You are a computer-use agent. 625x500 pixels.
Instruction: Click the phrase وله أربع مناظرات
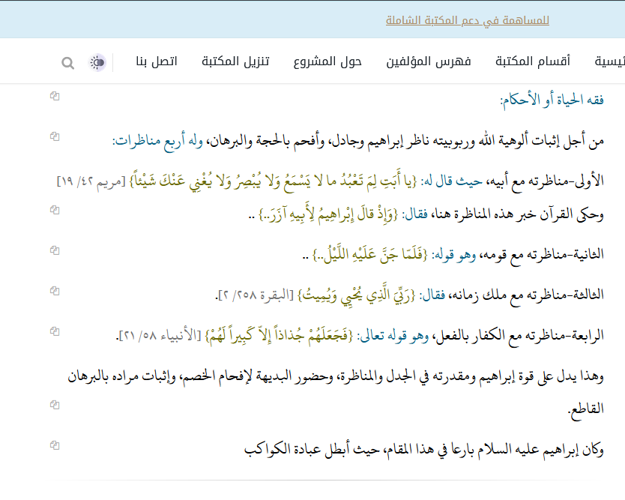[158, 141]
